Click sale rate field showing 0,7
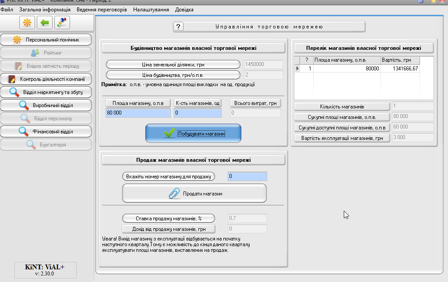 click(247, 219)
